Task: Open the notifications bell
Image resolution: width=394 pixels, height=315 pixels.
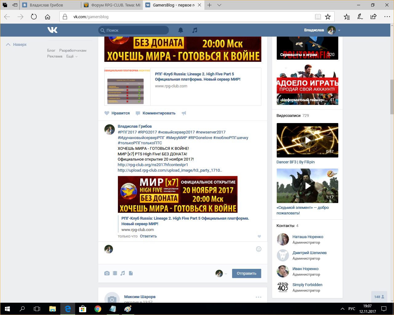Action: [181, 30]
